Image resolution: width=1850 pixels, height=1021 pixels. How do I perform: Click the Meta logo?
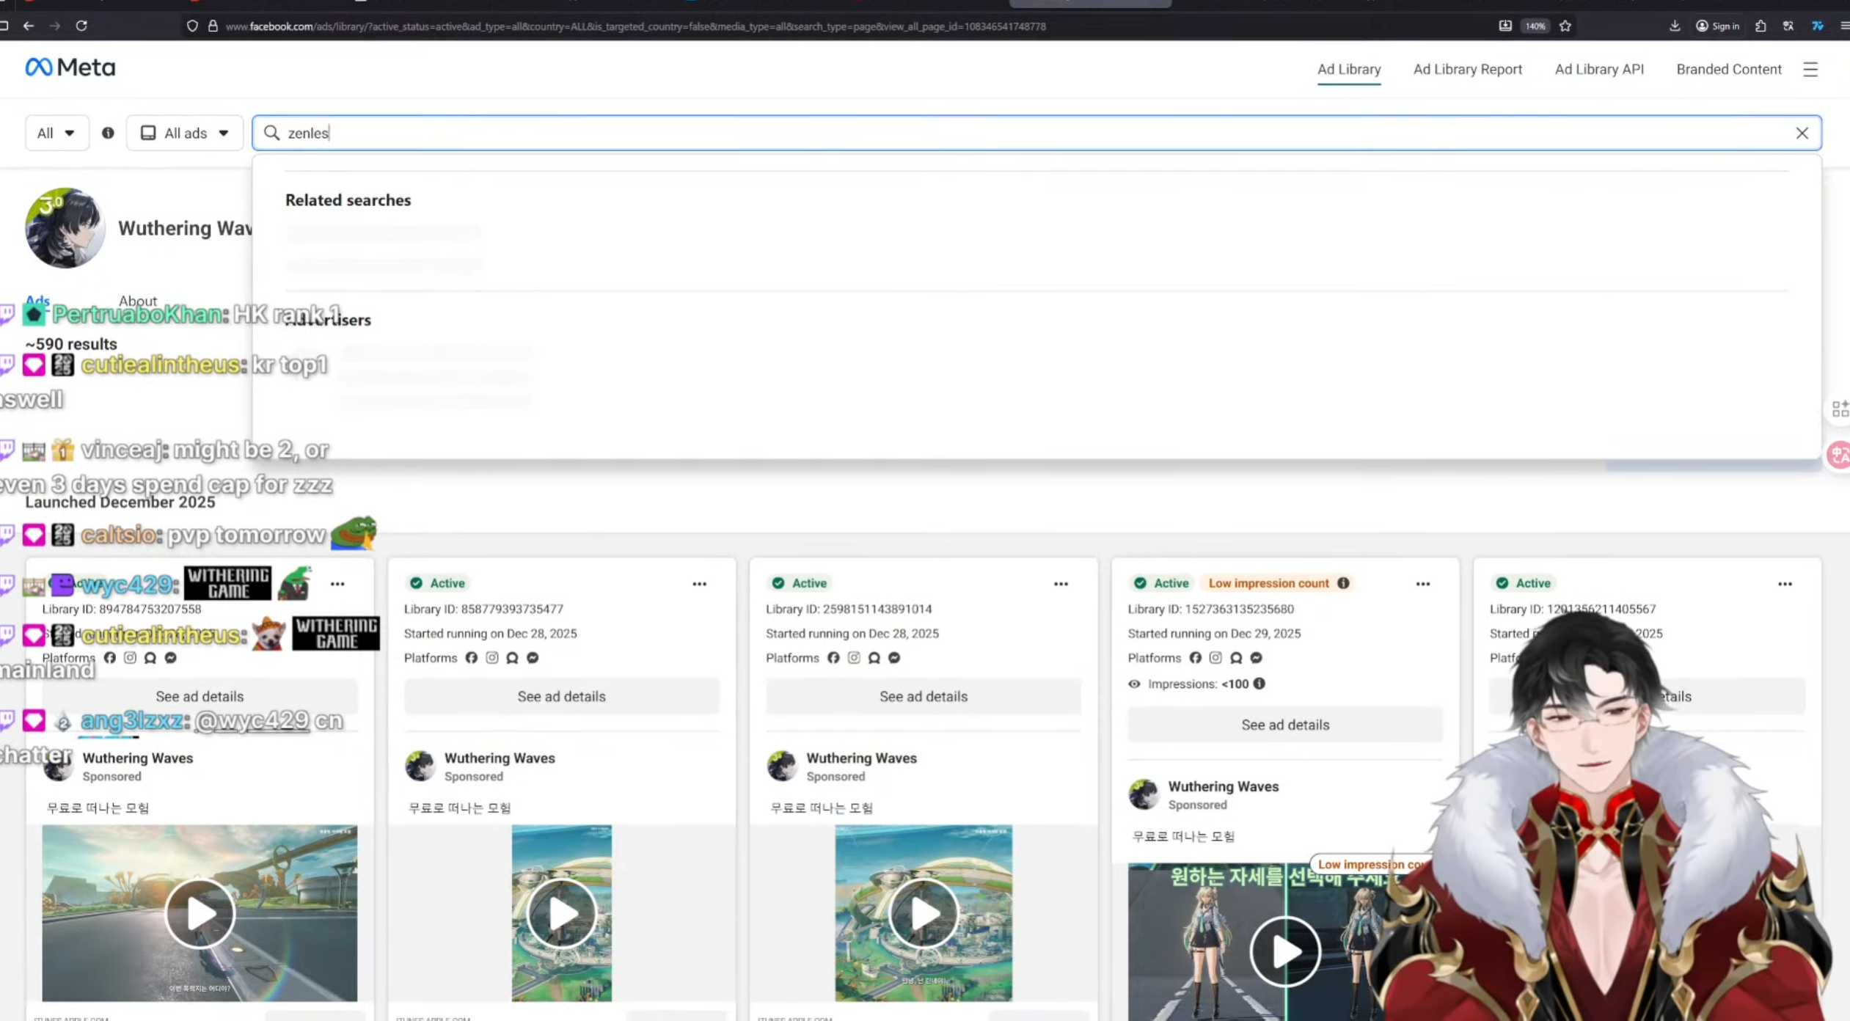point(70,67)
